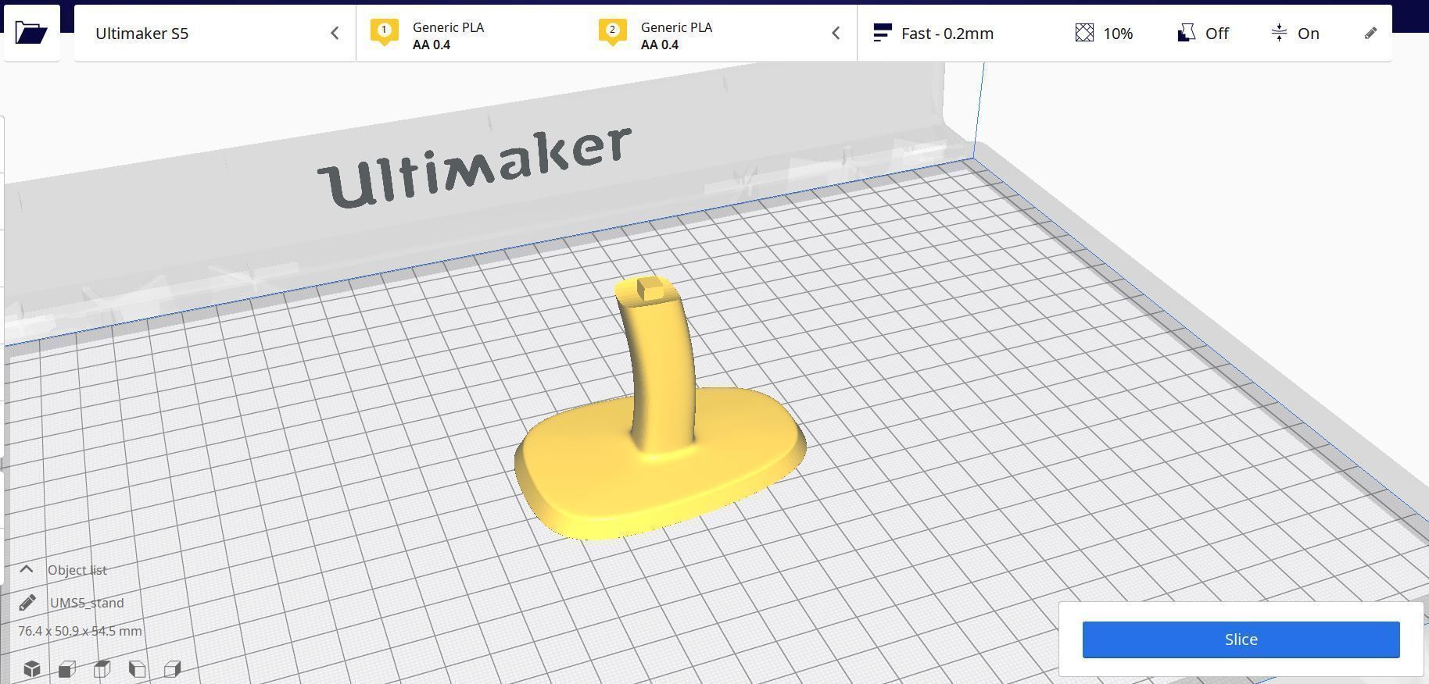Collapse the material configuration panel chevron
1429x684 pixels.
(x=836, y=34)
